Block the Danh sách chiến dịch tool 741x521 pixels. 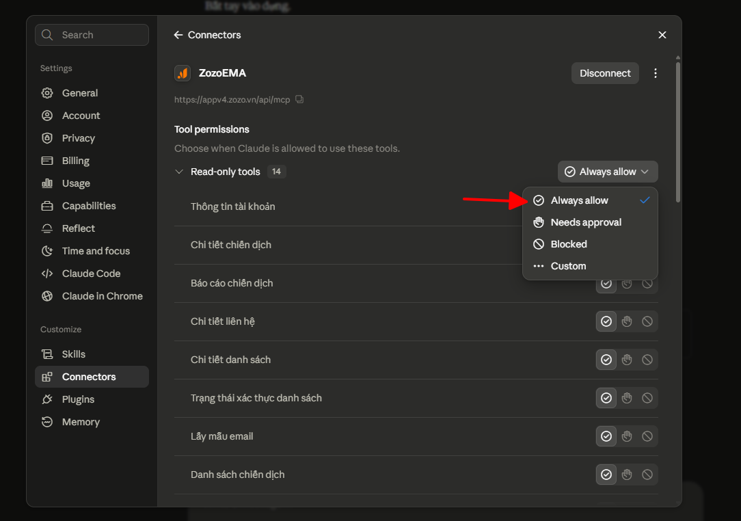[x=647, y=475]
